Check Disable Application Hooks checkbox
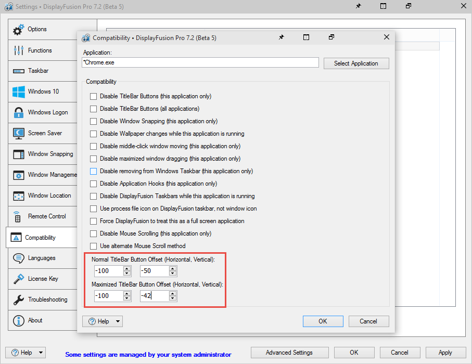The image size is (472, 364). (x=94, y=184)
